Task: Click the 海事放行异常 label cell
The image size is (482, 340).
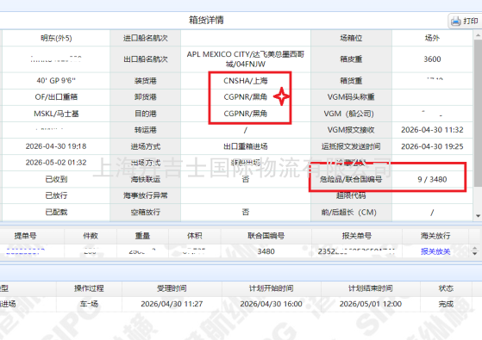Action: (x=146, y=195)
